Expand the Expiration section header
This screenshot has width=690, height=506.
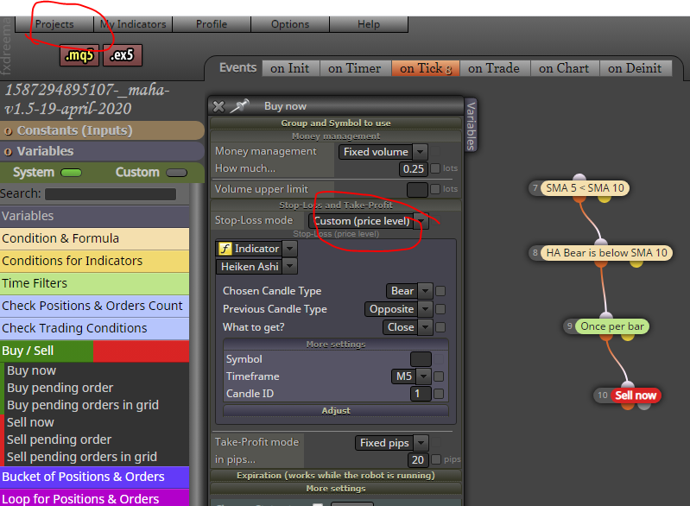(336, 476)
